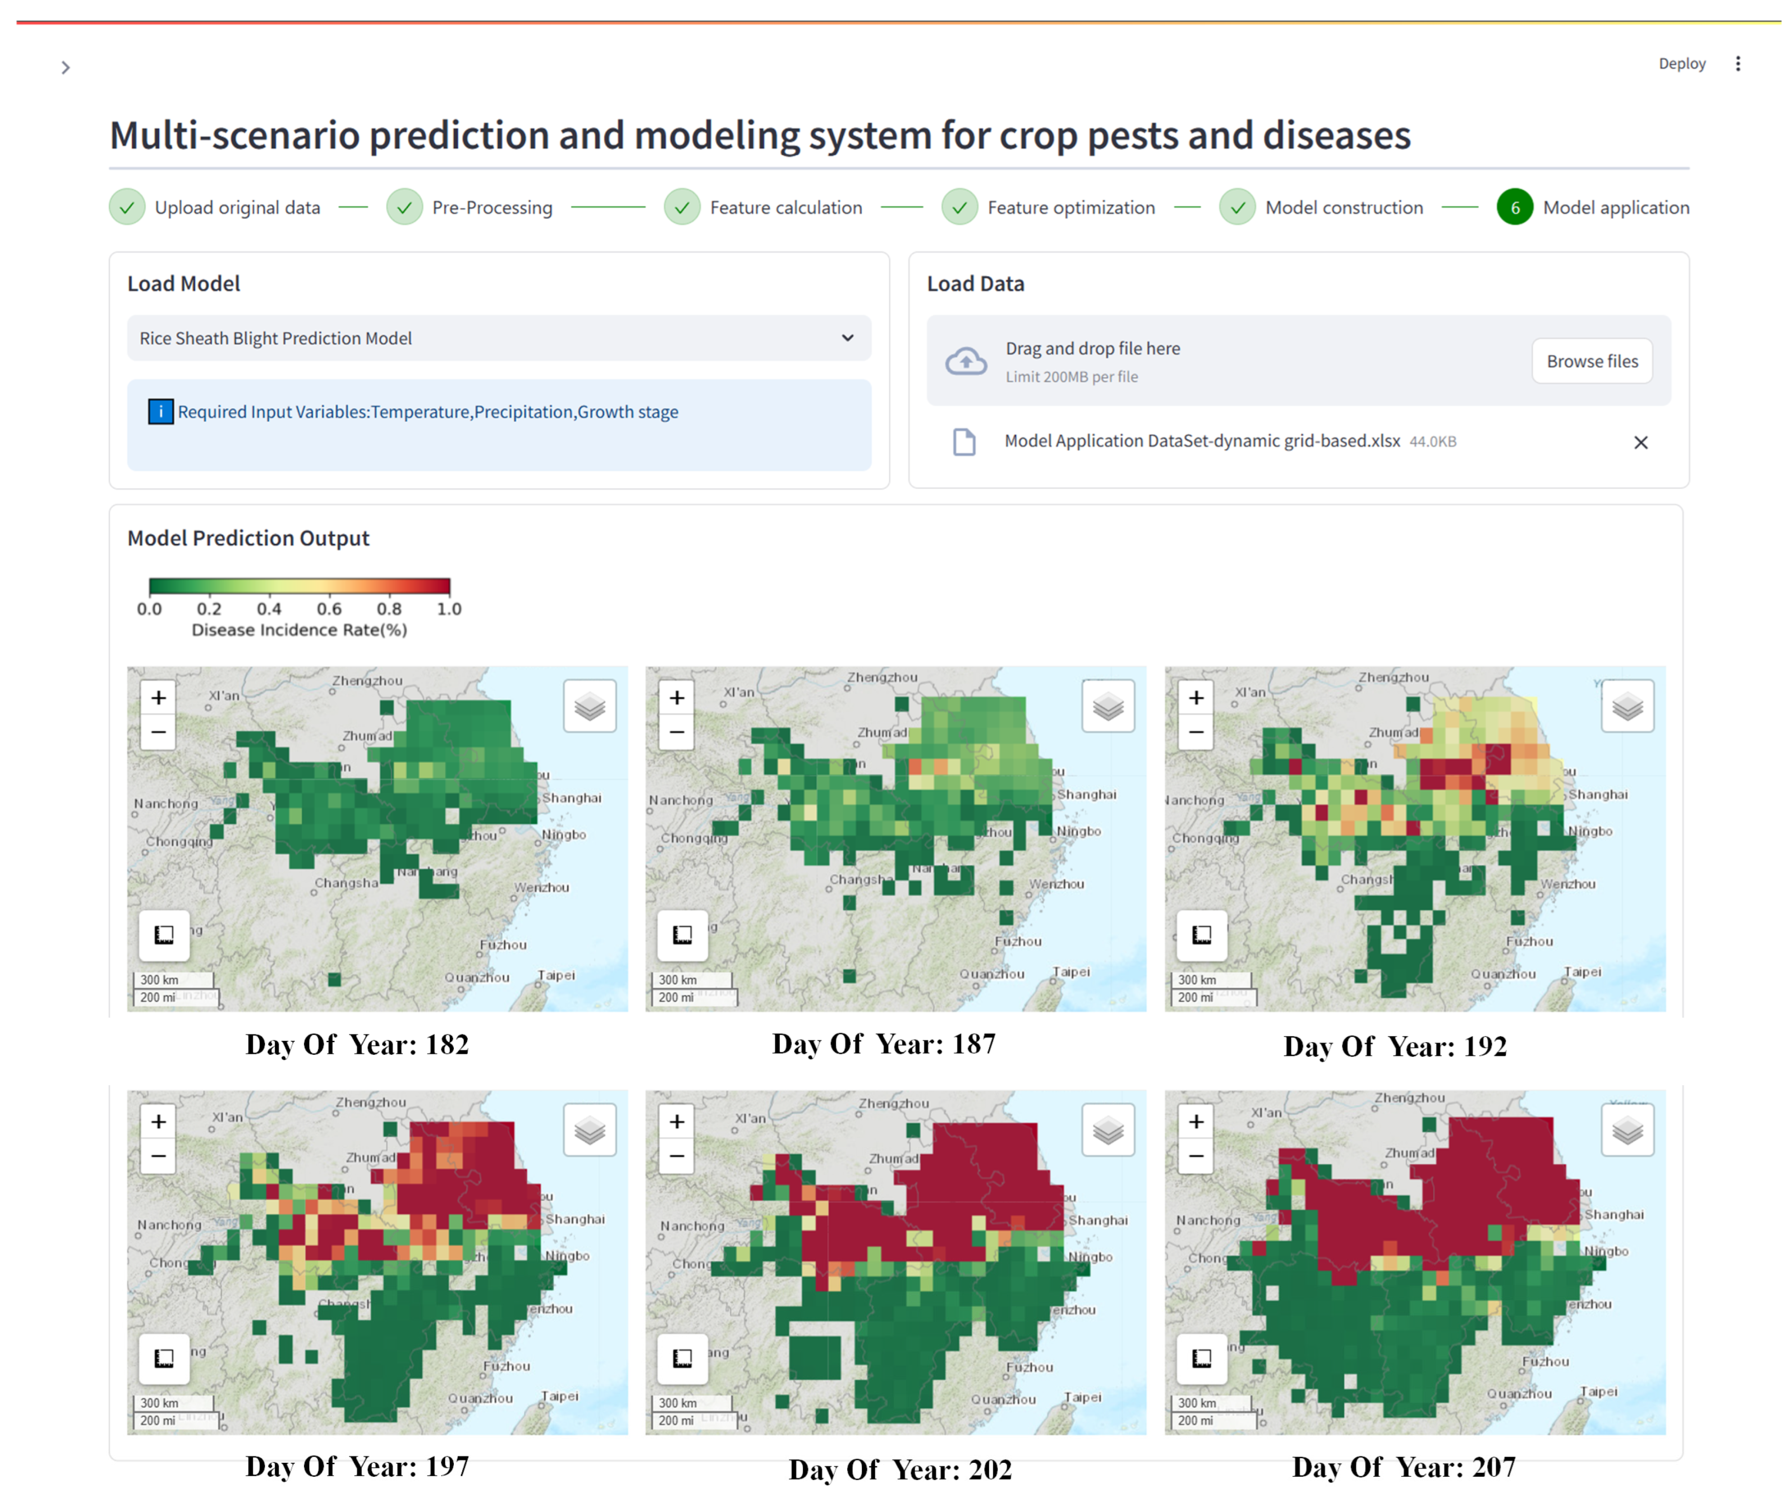Click the cloud upload icon
The image size is (1791, 1499).
point(965,362)
